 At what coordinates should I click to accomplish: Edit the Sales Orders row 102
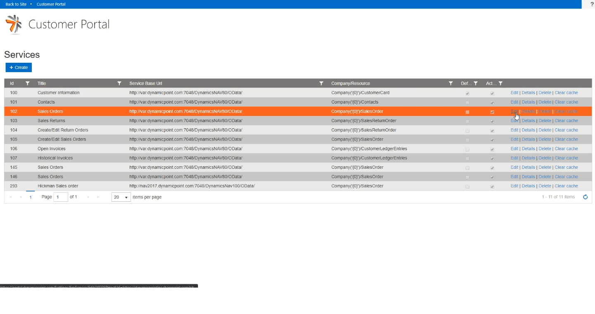click(514, 111)
